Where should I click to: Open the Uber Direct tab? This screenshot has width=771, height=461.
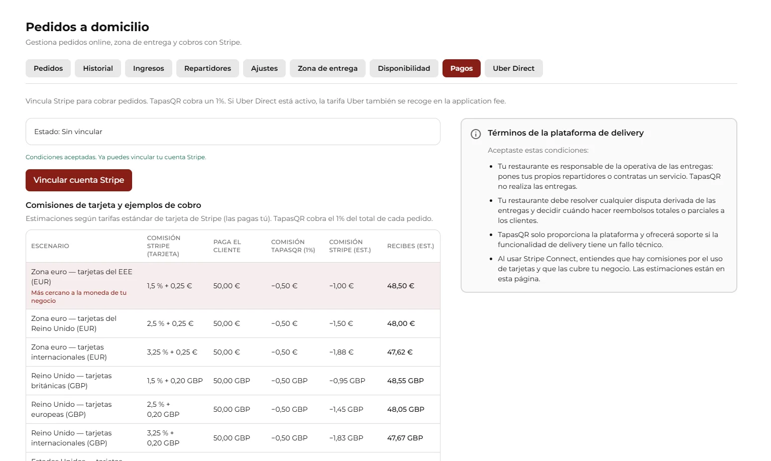513,68
